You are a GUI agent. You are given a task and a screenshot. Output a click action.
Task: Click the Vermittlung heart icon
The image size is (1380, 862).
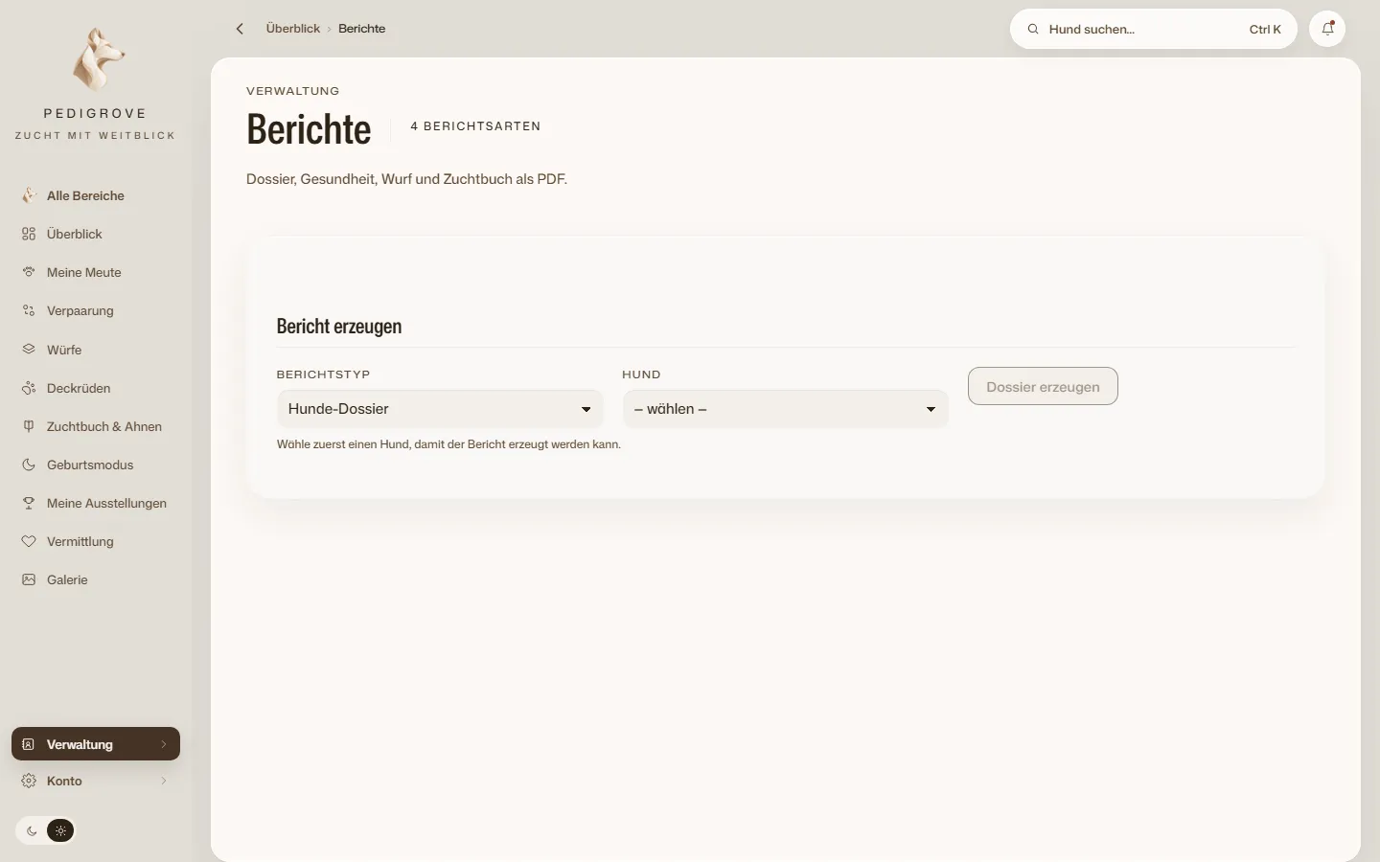(x=29, y=541)
